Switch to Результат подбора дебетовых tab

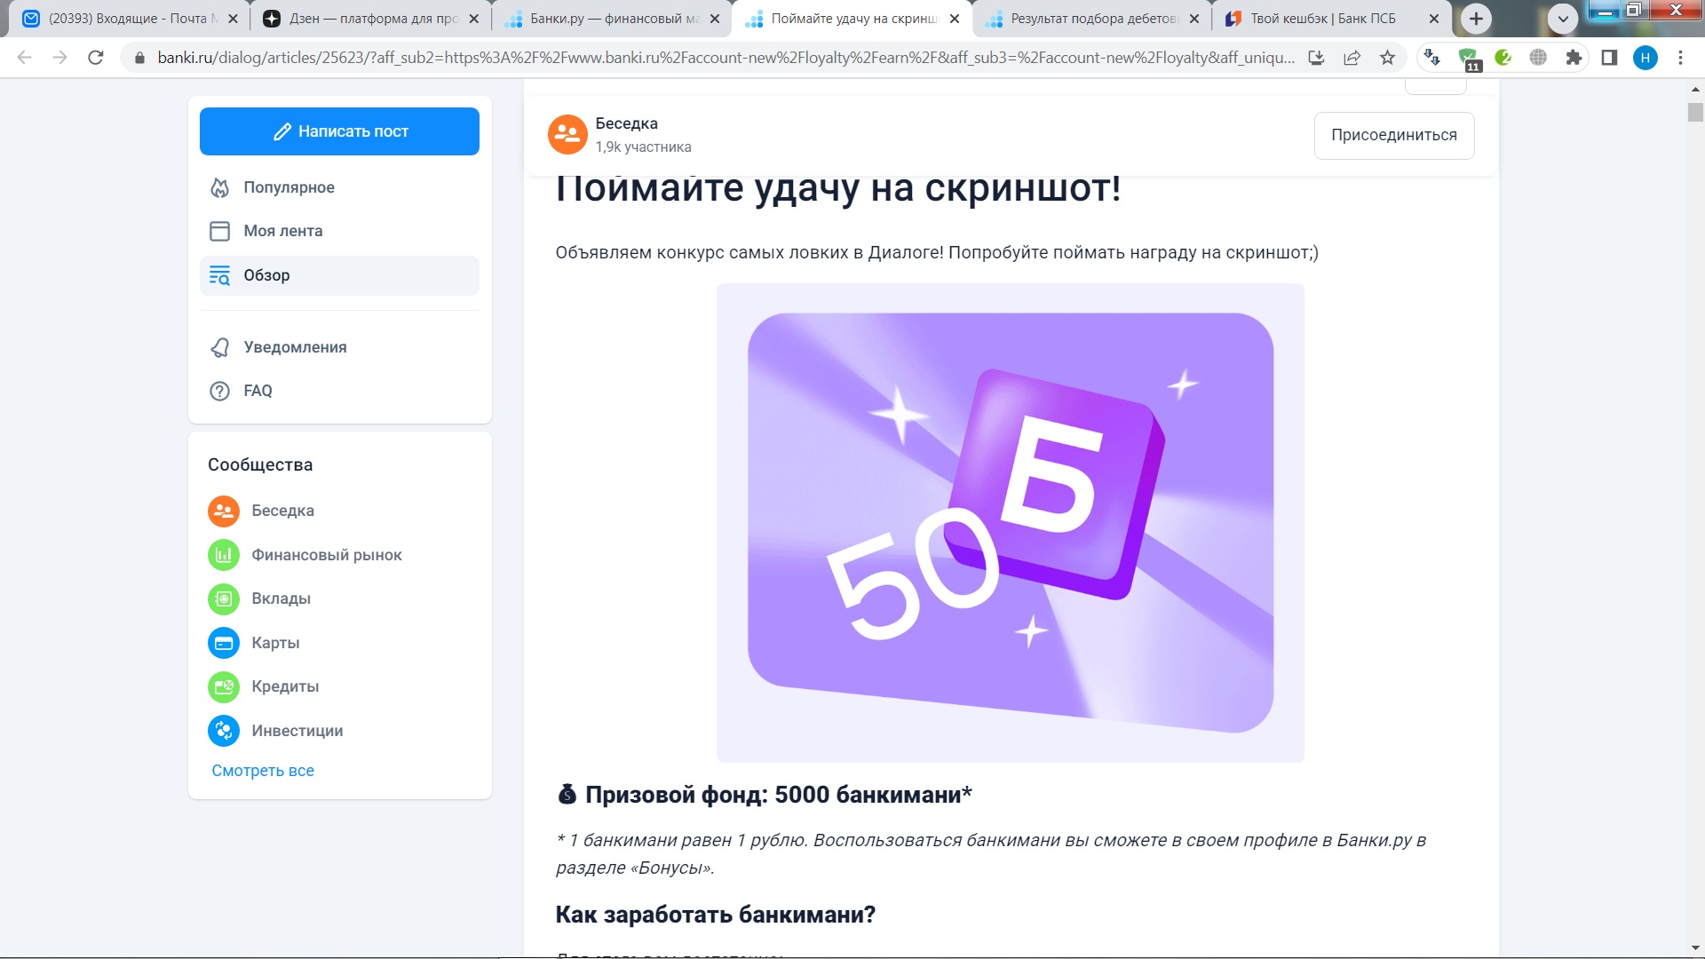click(x=1092, y=19)
